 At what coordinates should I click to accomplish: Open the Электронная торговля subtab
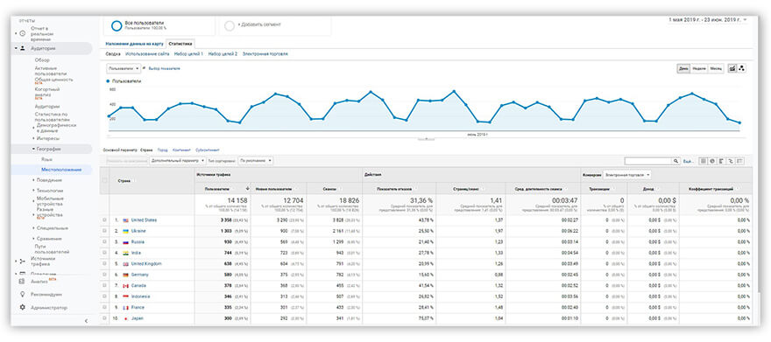click(x=265, y=54)
